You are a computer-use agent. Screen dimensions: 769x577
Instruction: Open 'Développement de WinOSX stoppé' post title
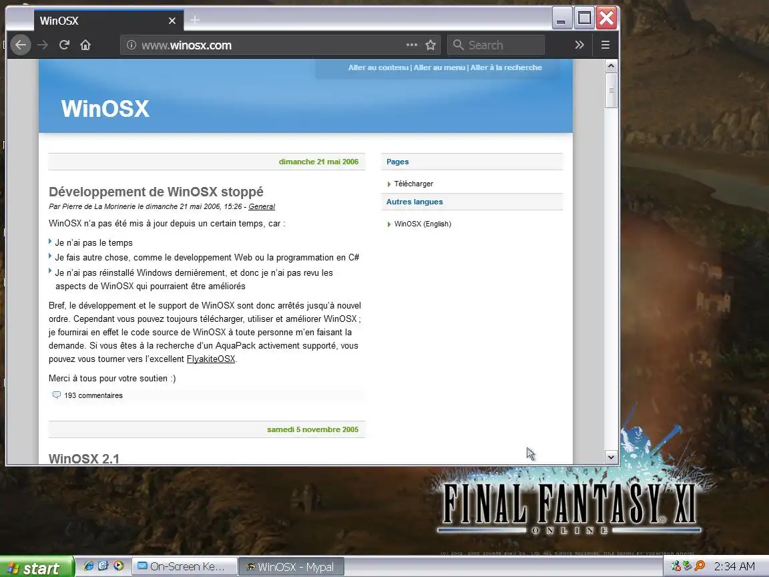(x=156, y=192)
